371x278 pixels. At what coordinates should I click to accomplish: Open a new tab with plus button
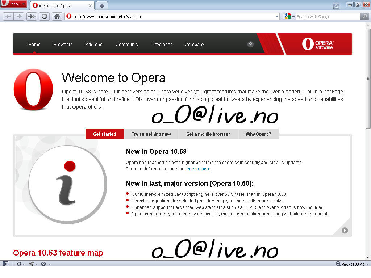(x=102, y=6)
